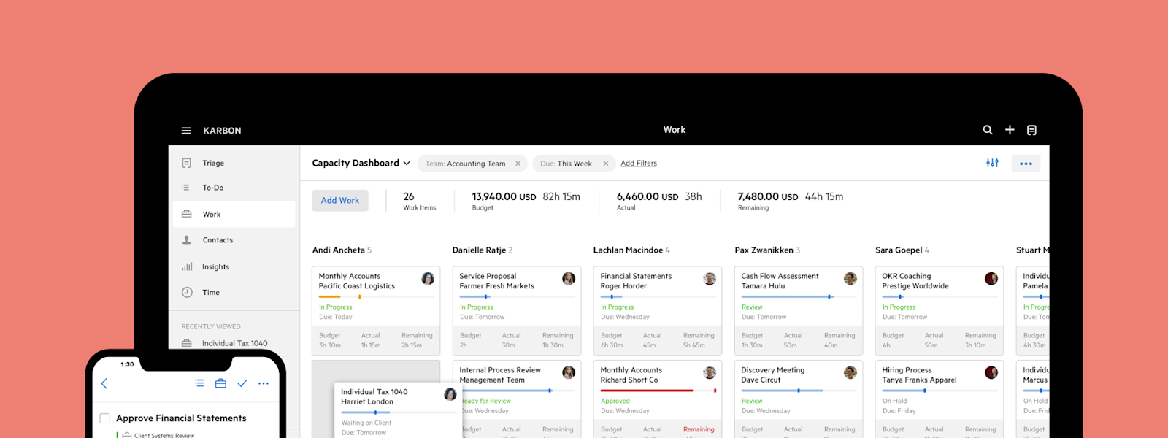Click progress bar on Monthly Accounts Pacific Coast card
1168x438 pixels.
pyautogui.click(x=376, y=296)
